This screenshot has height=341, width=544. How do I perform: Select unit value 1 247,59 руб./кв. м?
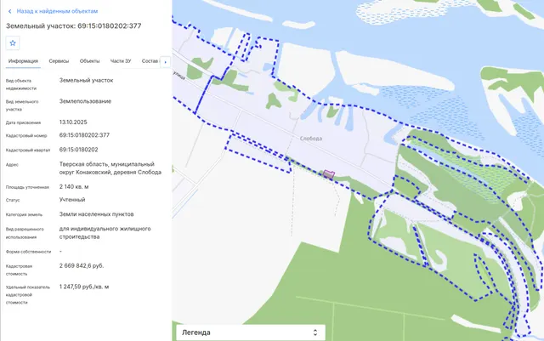(84, 287)
